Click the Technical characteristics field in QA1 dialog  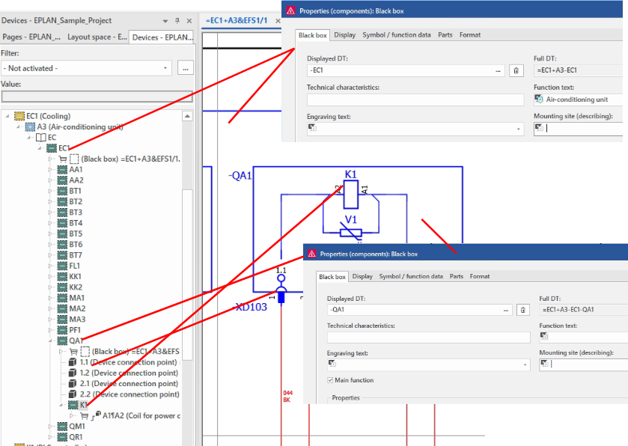427,337
